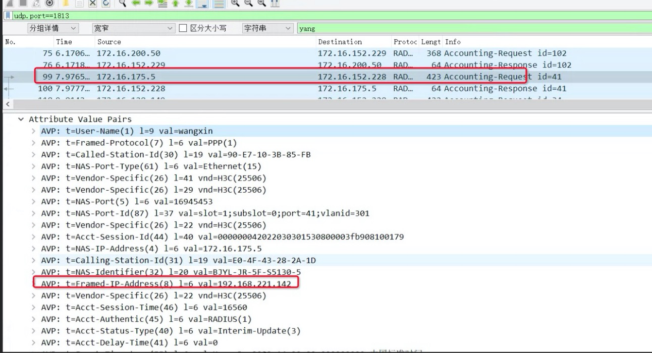This screenshot has width=652, height=353.
Task: Sort by the Length column header
Action: (x=431, y=42)
